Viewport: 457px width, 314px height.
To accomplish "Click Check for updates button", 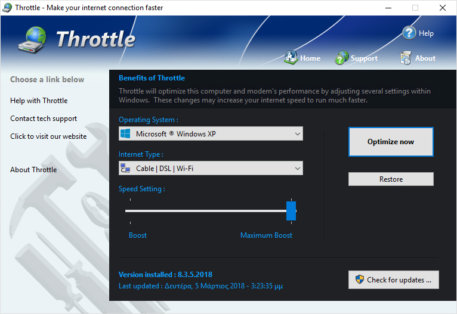I will click(394, 279).
